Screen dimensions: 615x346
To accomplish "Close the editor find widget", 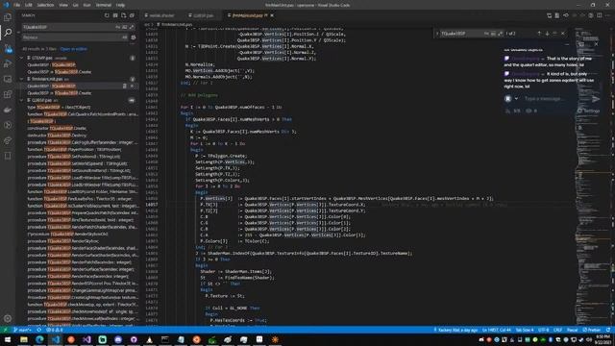I will click(x=563, y=34).
